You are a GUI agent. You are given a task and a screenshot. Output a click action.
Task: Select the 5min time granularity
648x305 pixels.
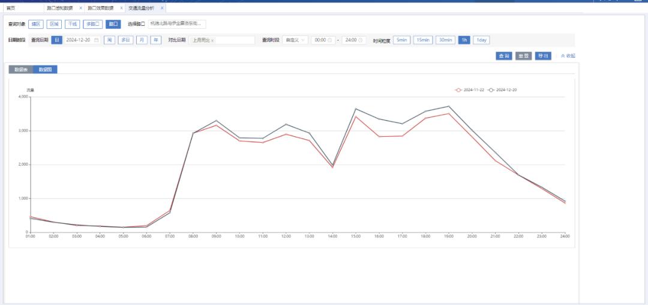pos(401,40)
